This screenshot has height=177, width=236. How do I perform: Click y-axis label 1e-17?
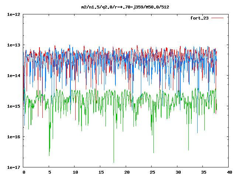14,167
